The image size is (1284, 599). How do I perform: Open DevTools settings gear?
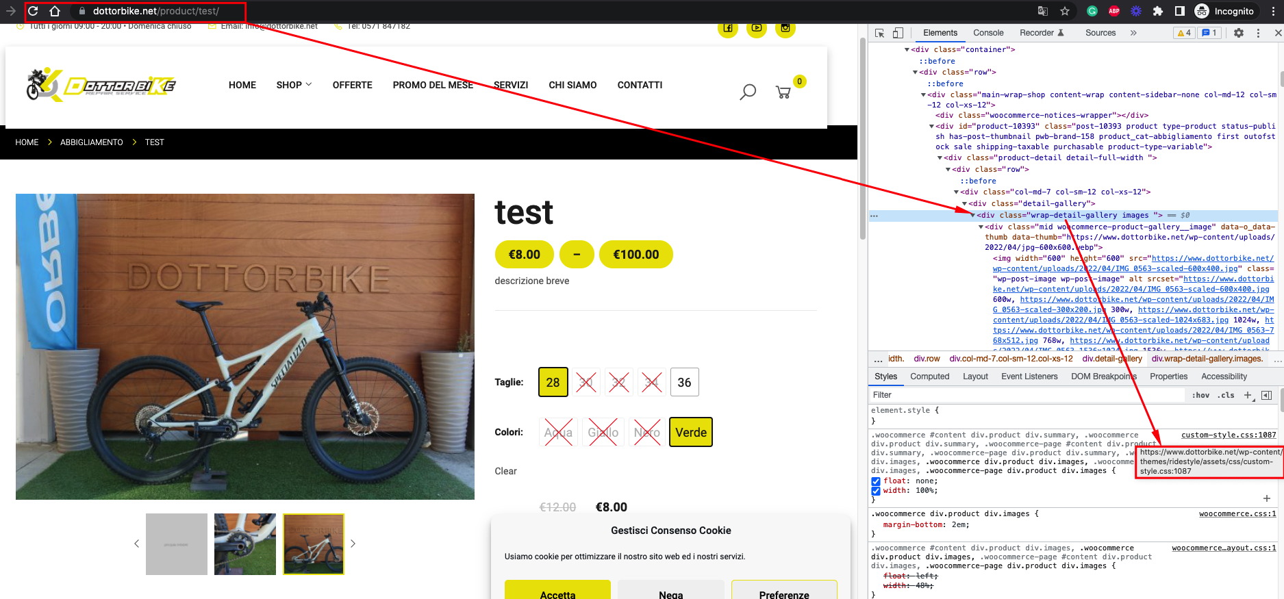pos(1239,33)
